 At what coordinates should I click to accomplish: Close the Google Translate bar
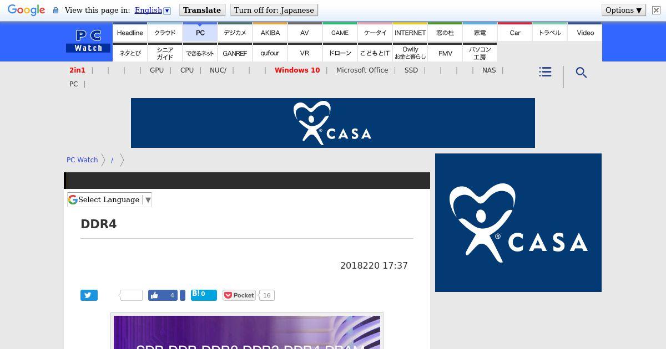656,10
